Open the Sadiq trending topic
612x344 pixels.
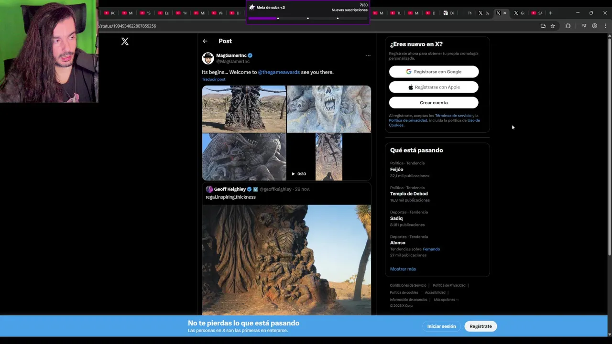tap(437, 218)
